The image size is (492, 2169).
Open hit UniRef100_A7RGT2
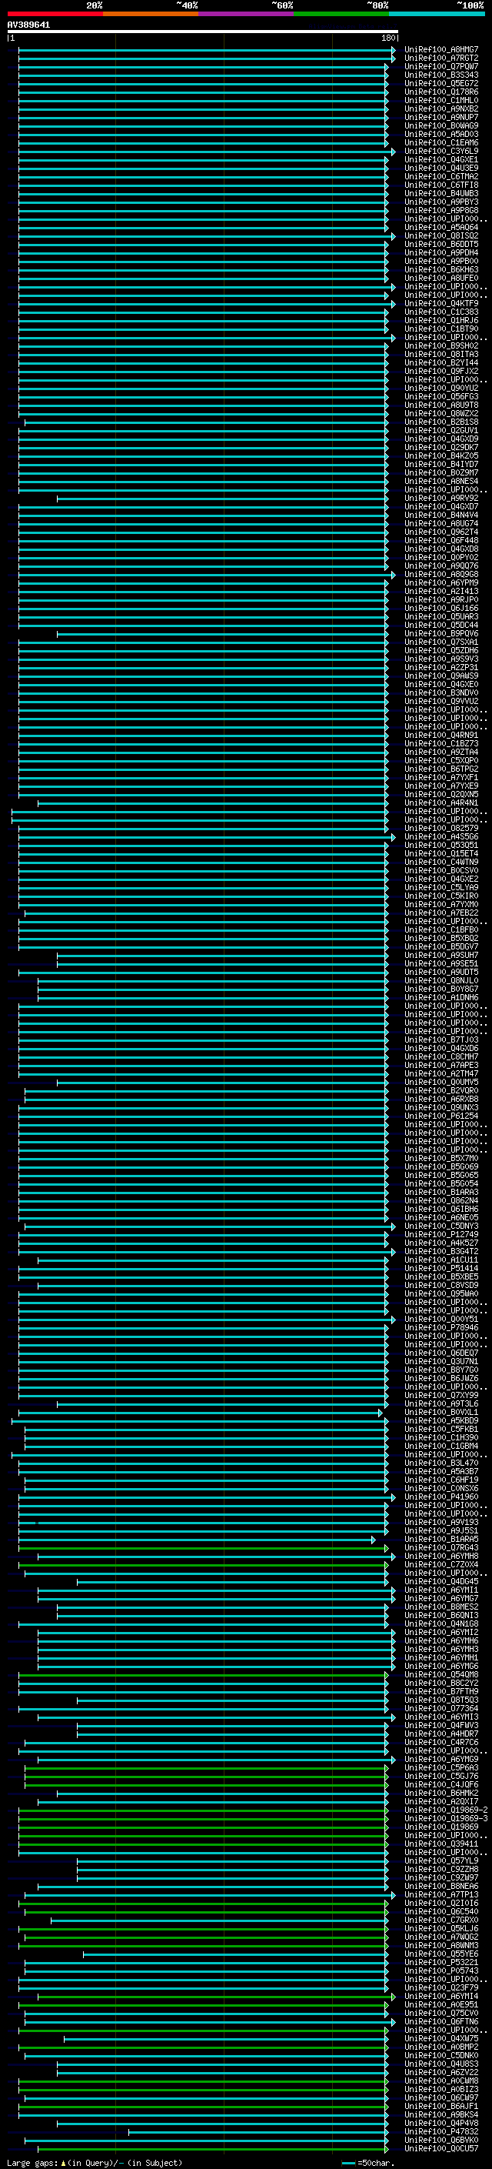pos(441,59)
